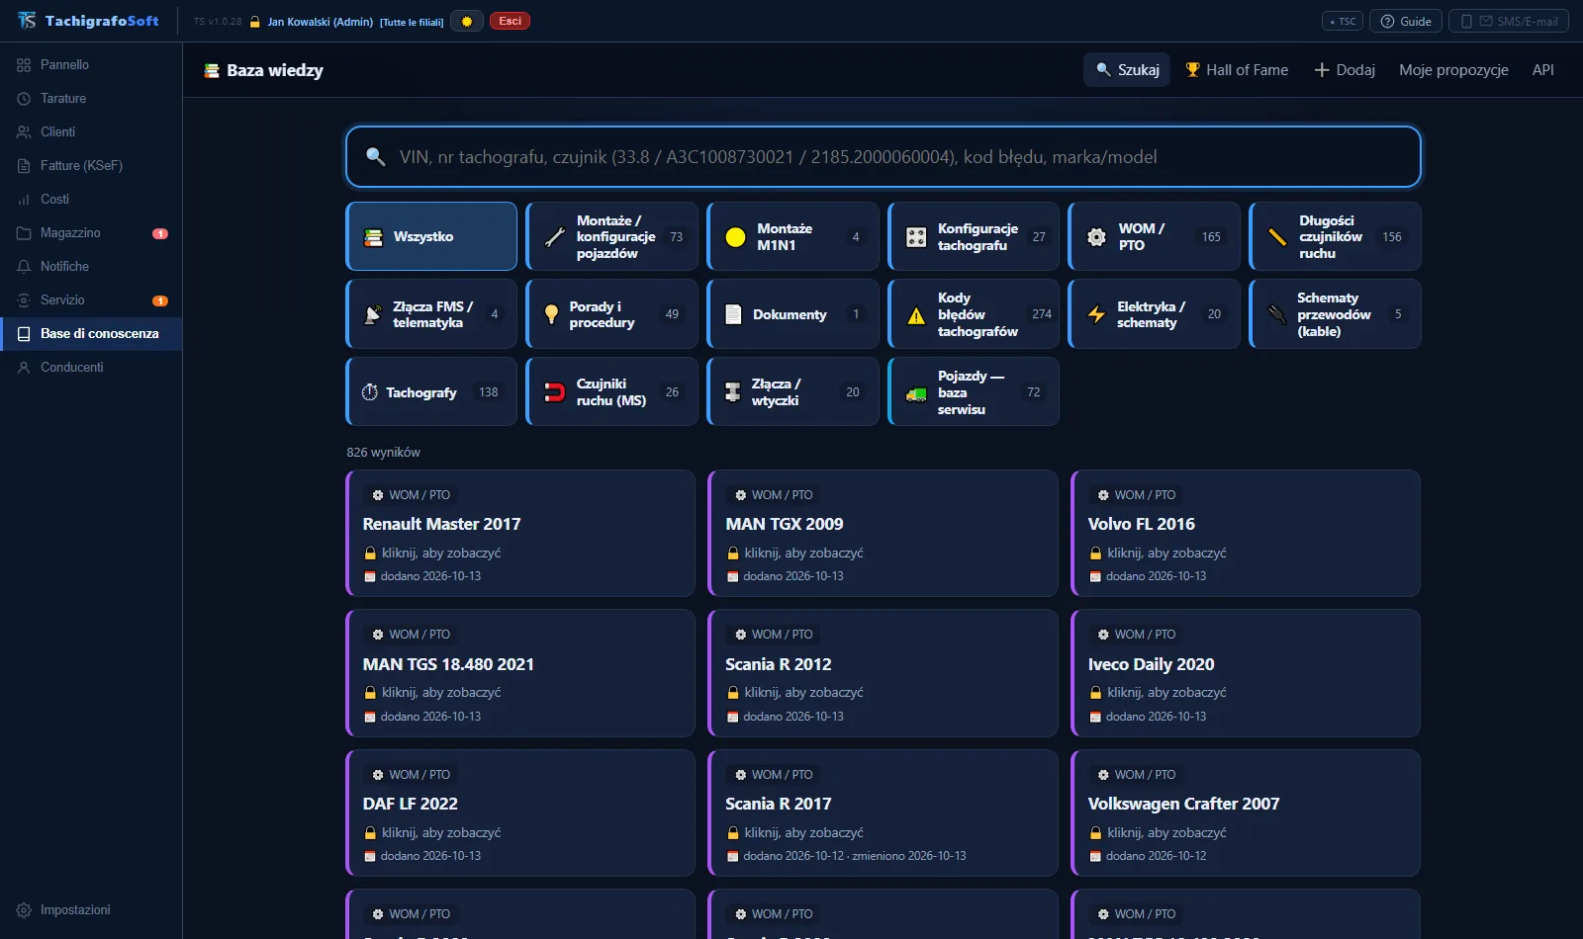Screen dimensions: 1583x939
Task: Click the Tachografy clock icon
Action: click(370, 392)
